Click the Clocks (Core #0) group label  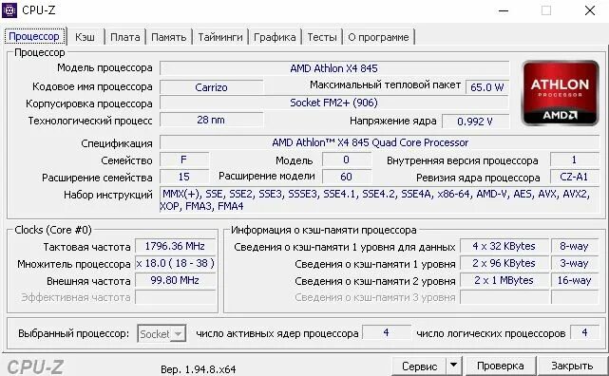[53, 230]
